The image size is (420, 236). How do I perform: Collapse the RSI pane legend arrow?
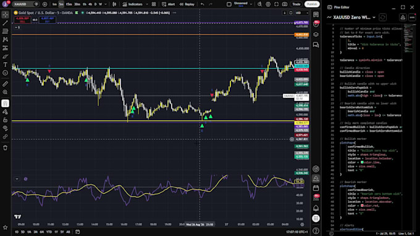(x=17, y=179)
